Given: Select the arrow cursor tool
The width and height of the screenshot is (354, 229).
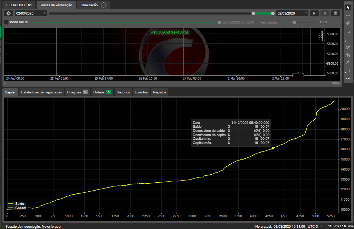Looking at the screenshot, I should [348, 8].
